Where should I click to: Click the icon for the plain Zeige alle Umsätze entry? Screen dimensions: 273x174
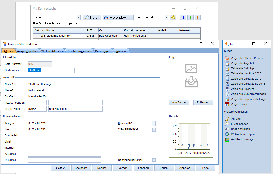pos(227,89)
